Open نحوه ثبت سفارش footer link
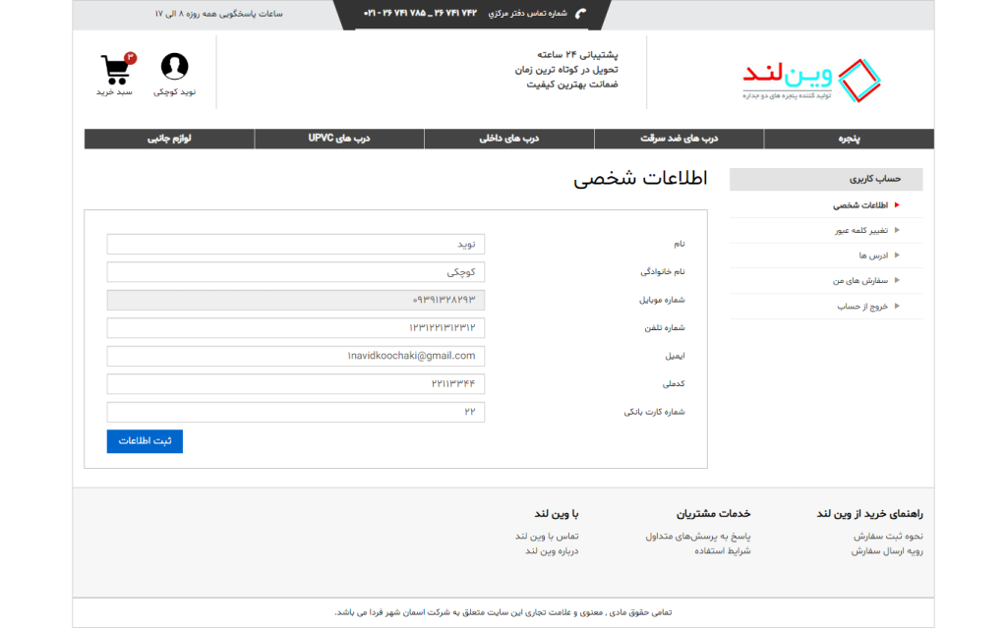 [888, 537]
